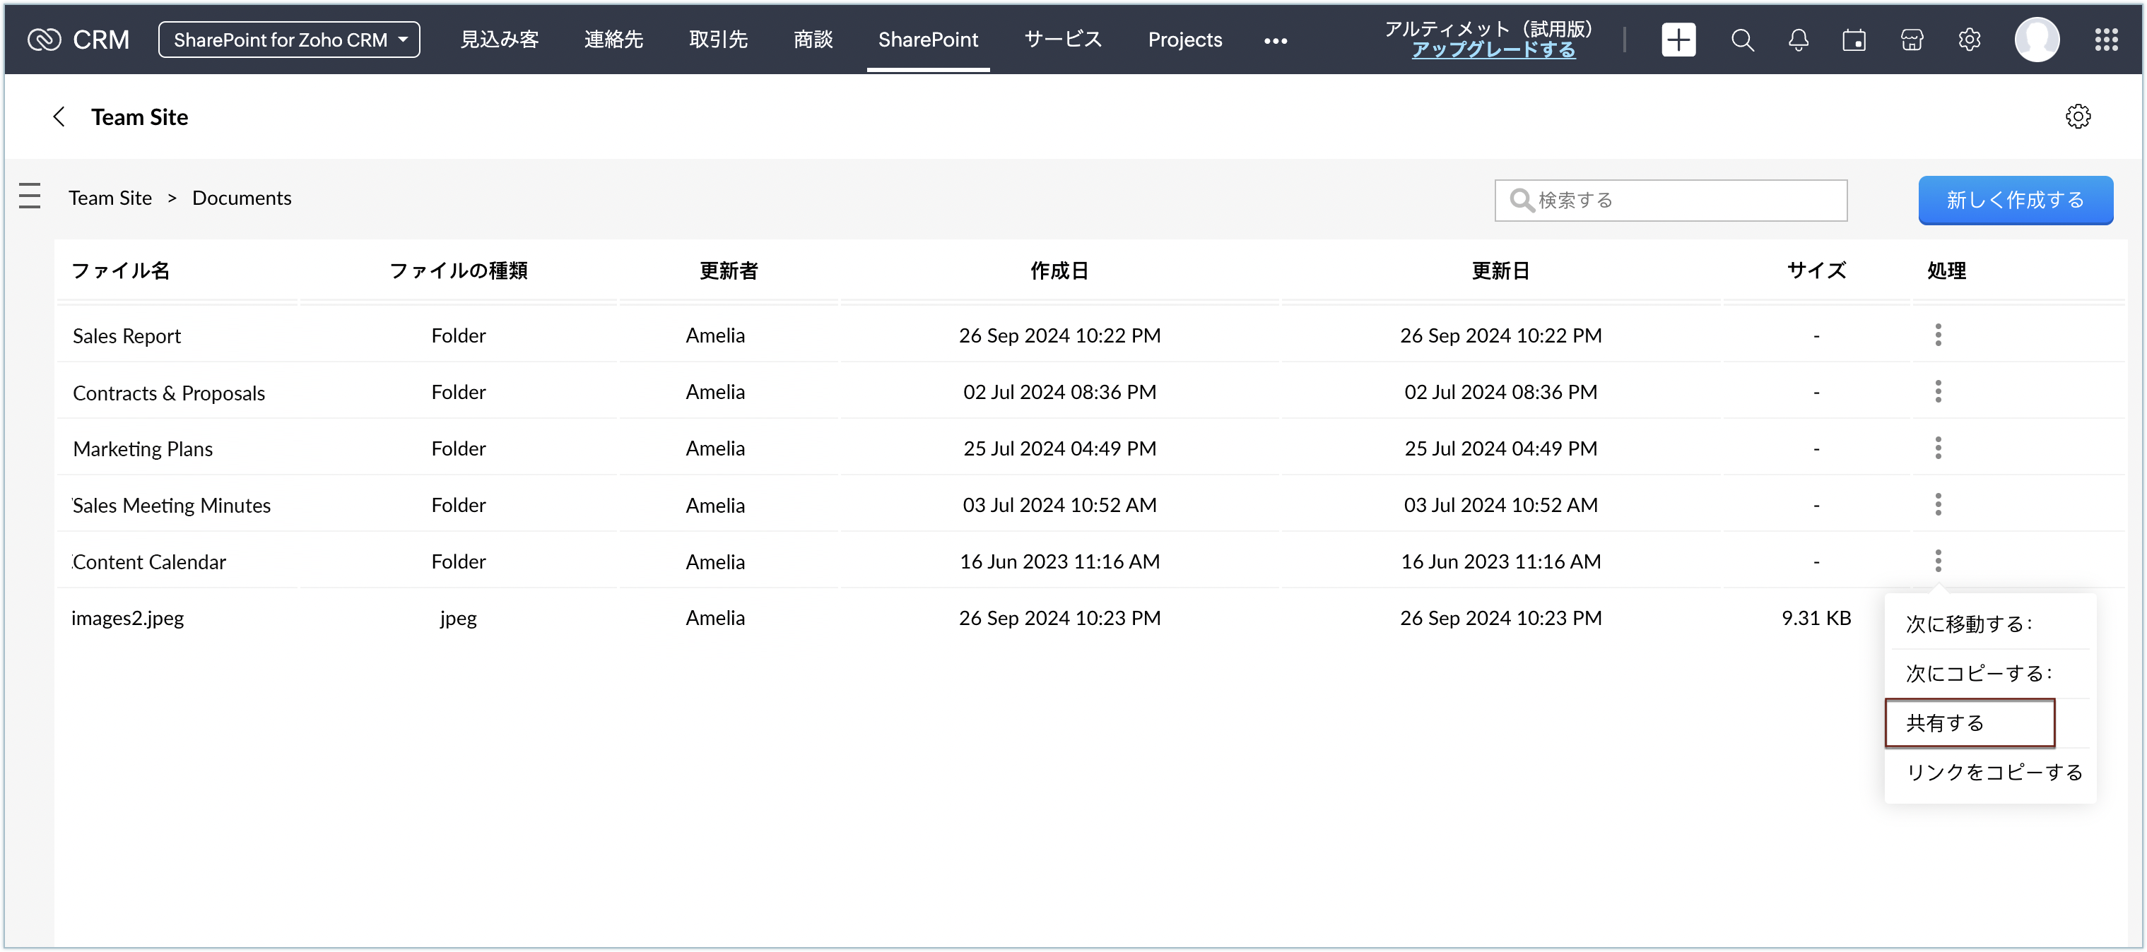2147x952 pixels.
Task: Open the global search magnifier icon
Action: (x=1742, y=40)
